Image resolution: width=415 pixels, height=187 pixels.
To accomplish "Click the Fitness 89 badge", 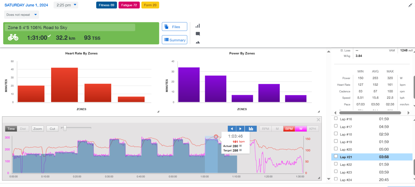I will pyautogui.click(x=107, y=5).
